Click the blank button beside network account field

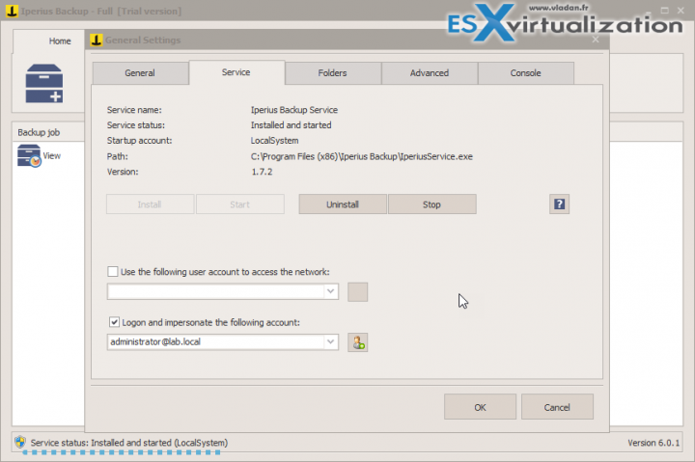pos(358,292)
